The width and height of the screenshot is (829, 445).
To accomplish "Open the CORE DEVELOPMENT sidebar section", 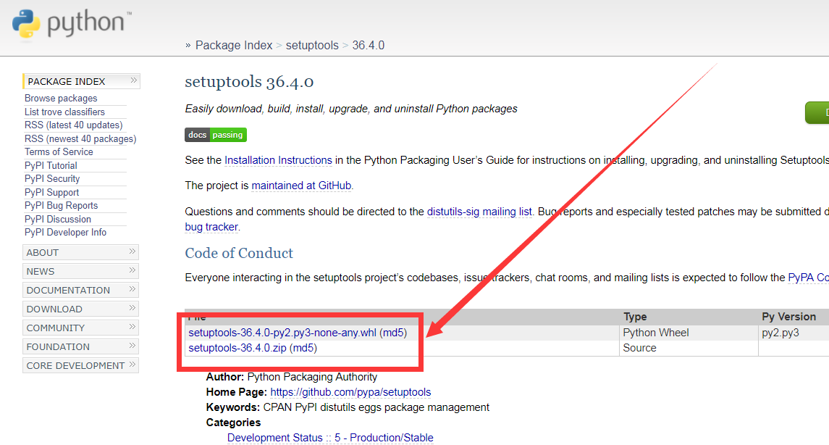I will pos(80,365).
